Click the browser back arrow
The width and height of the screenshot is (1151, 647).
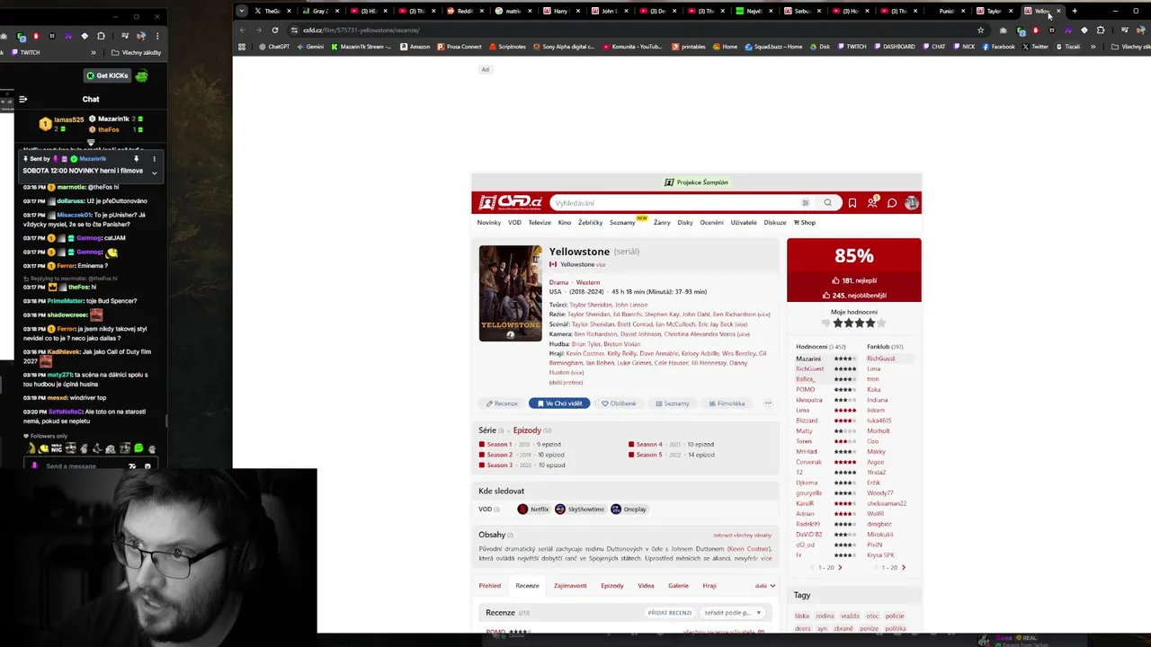(242, 30)
